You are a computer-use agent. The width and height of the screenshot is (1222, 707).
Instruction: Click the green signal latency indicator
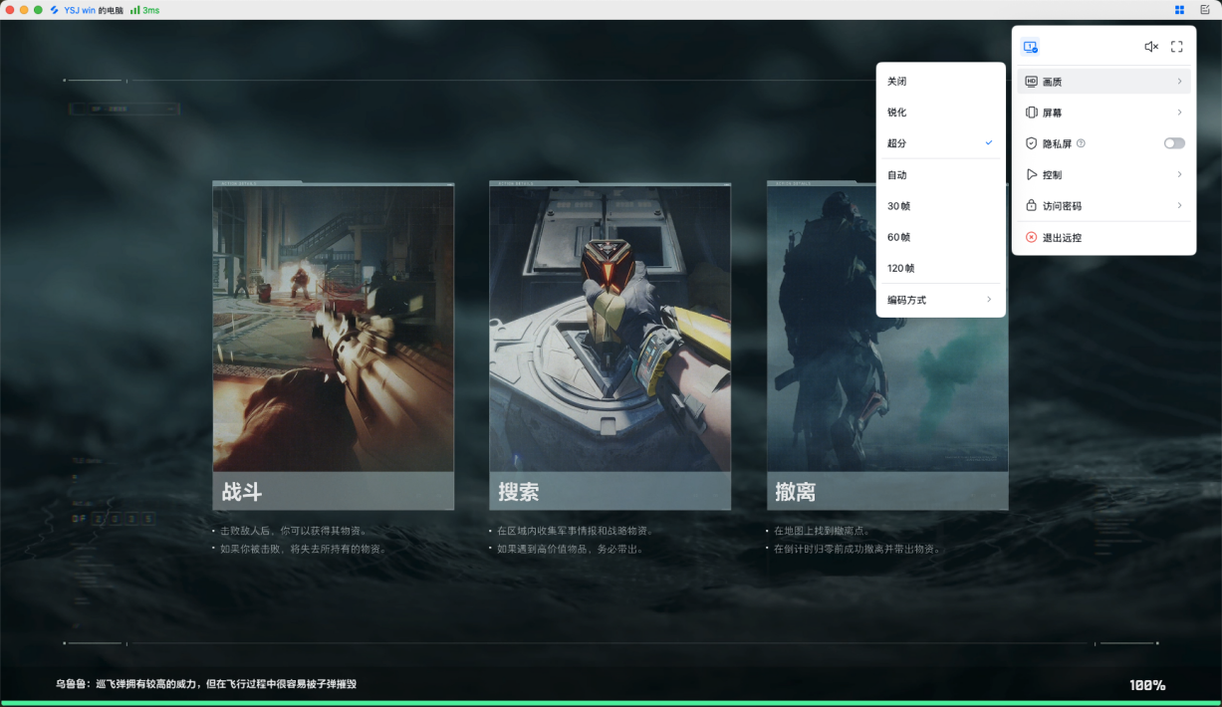[x=144, y=10]
